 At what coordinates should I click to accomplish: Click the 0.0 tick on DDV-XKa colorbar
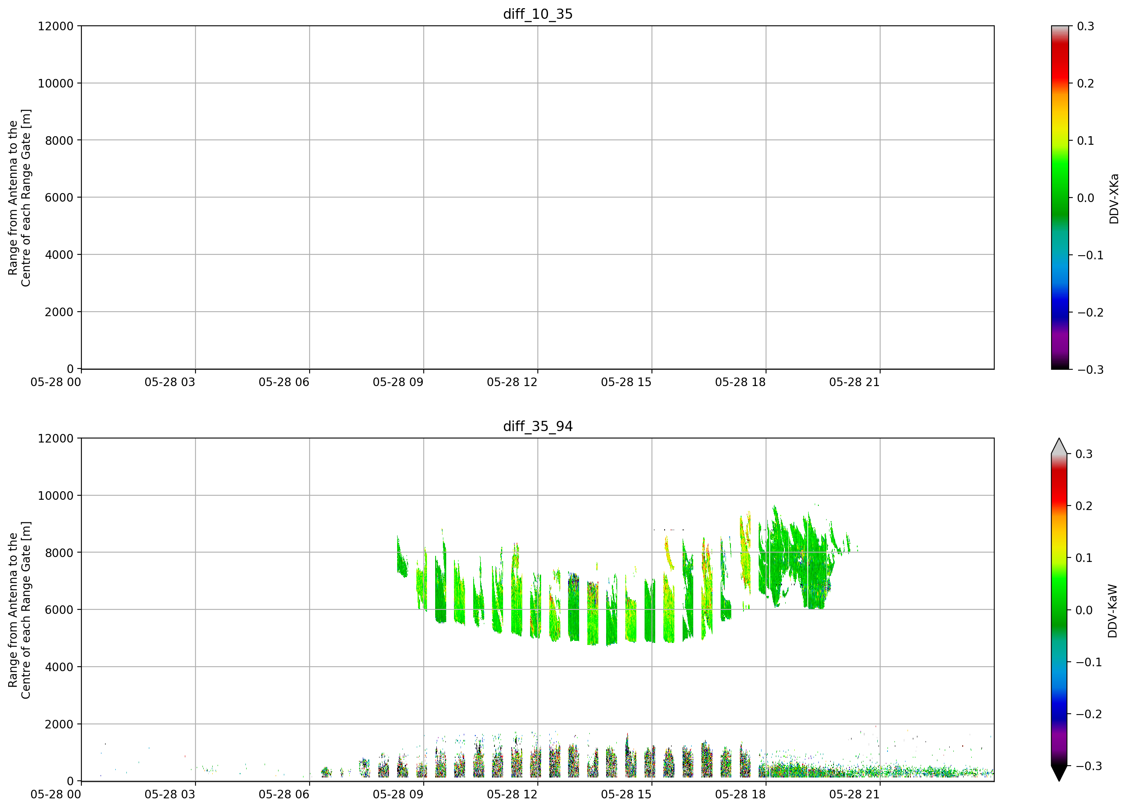(1086, 198)
